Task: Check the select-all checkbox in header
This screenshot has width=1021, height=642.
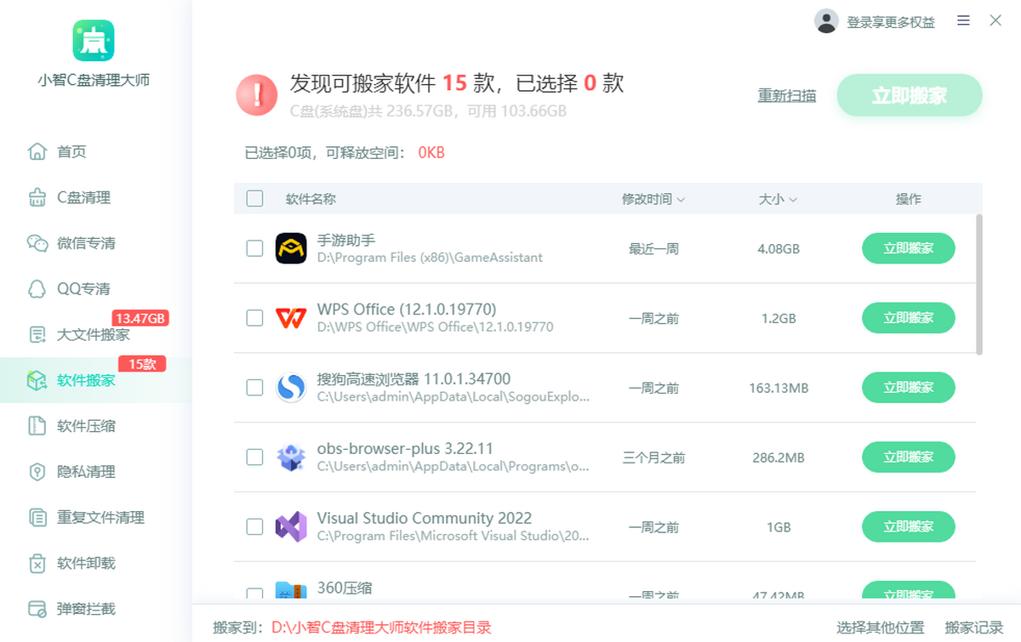Action: [x=254, y=199]
